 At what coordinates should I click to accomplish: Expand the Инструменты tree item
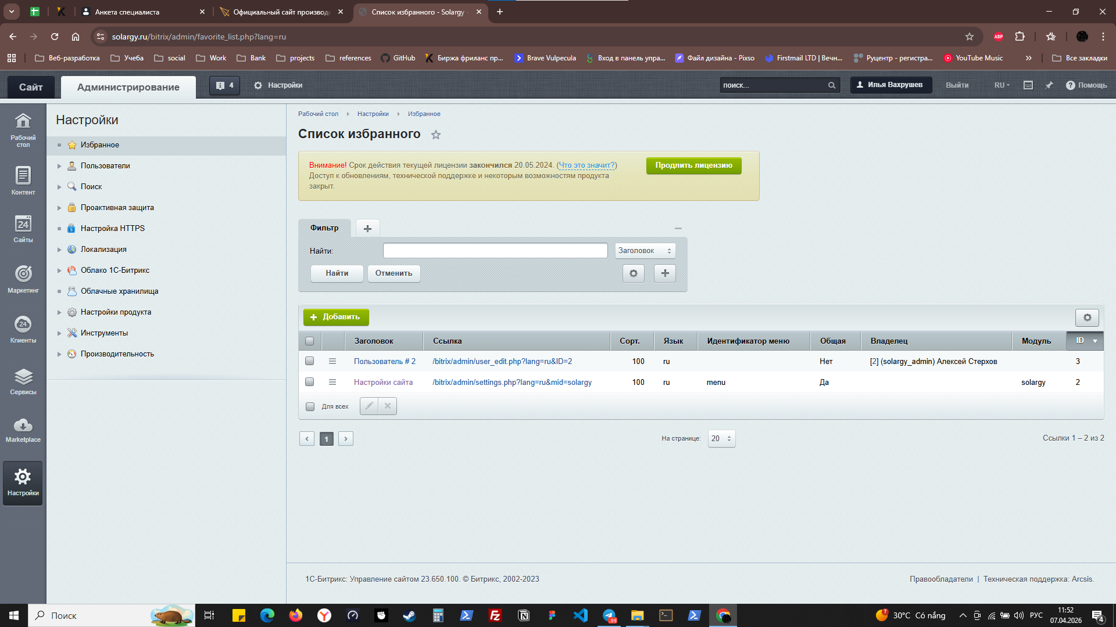click(59, 333)
